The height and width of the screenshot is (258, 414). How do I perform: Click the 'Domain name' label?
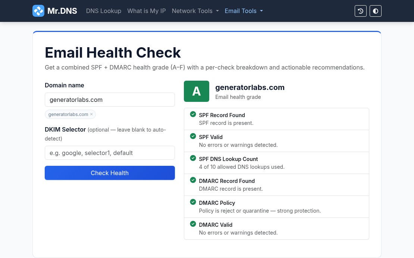pyautogui.click(x=65, y=85)
